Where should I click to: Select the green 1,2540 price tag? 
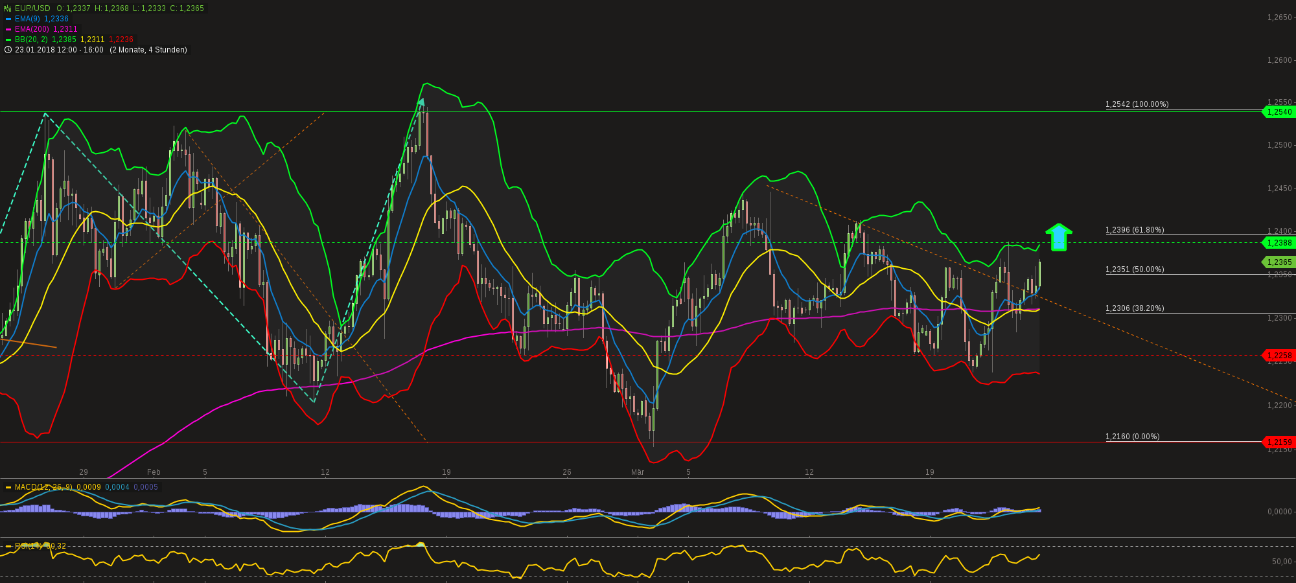tap(1278, 112)
